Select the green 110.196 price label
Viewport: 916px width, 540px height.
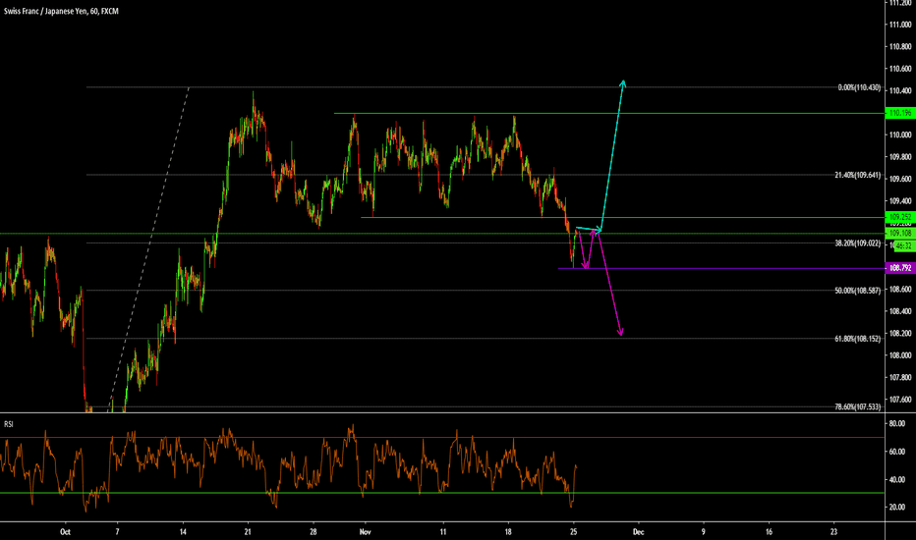[899, 113]
